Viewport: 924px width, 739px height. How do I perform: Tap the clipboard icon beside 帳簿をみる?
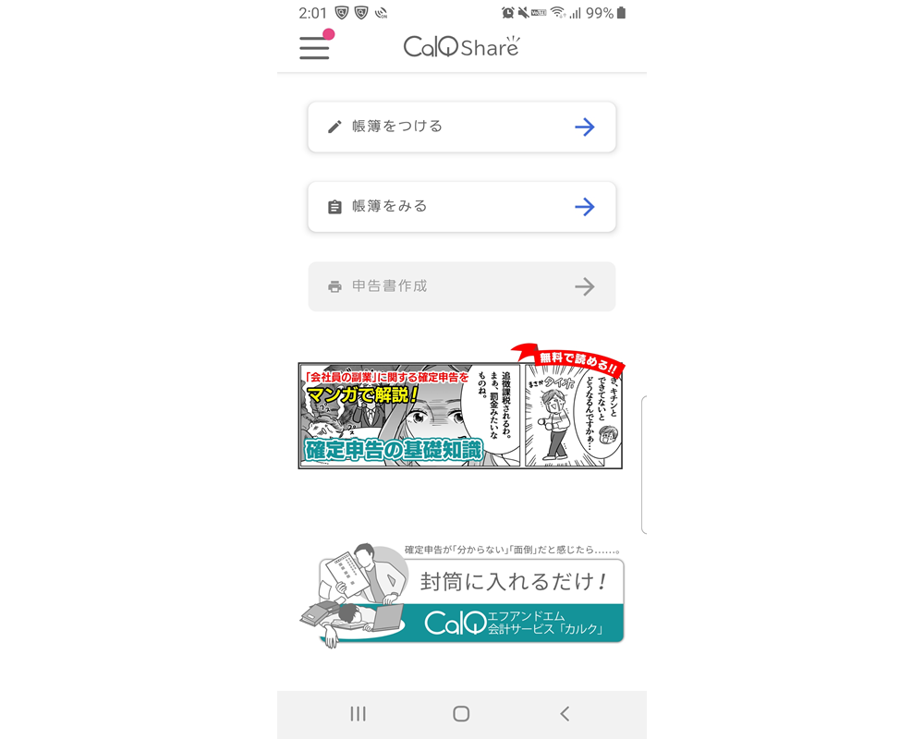click(x=334, y=207)
